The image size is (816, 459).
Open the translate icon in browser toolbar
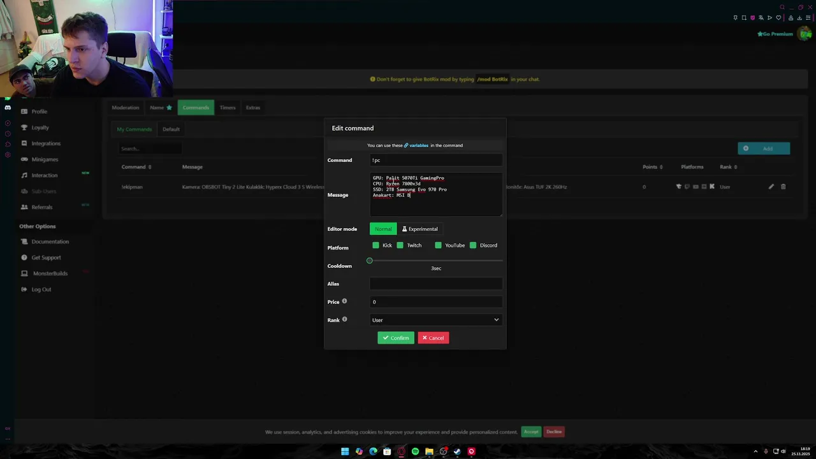coord(761,18)
